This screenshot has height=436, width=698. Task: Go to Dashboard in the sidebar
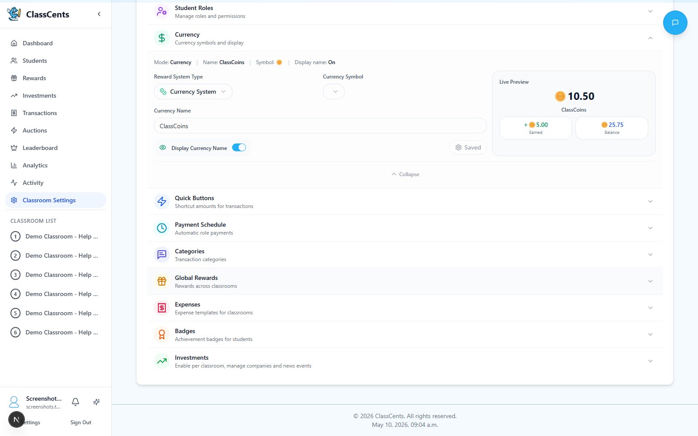(x=55, y=43)
